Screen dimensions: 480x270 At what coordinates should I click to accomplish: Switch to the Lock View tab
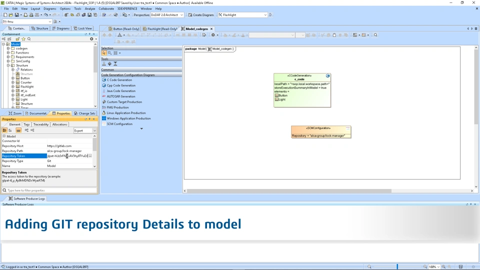pyautogui.click(x=82, y=28)
